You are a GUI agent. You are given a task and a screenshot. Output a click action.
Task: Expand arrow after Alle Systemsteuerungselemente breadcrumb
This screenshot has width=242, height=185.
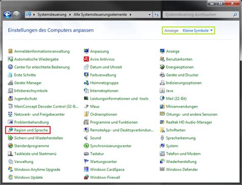point(131,15)
